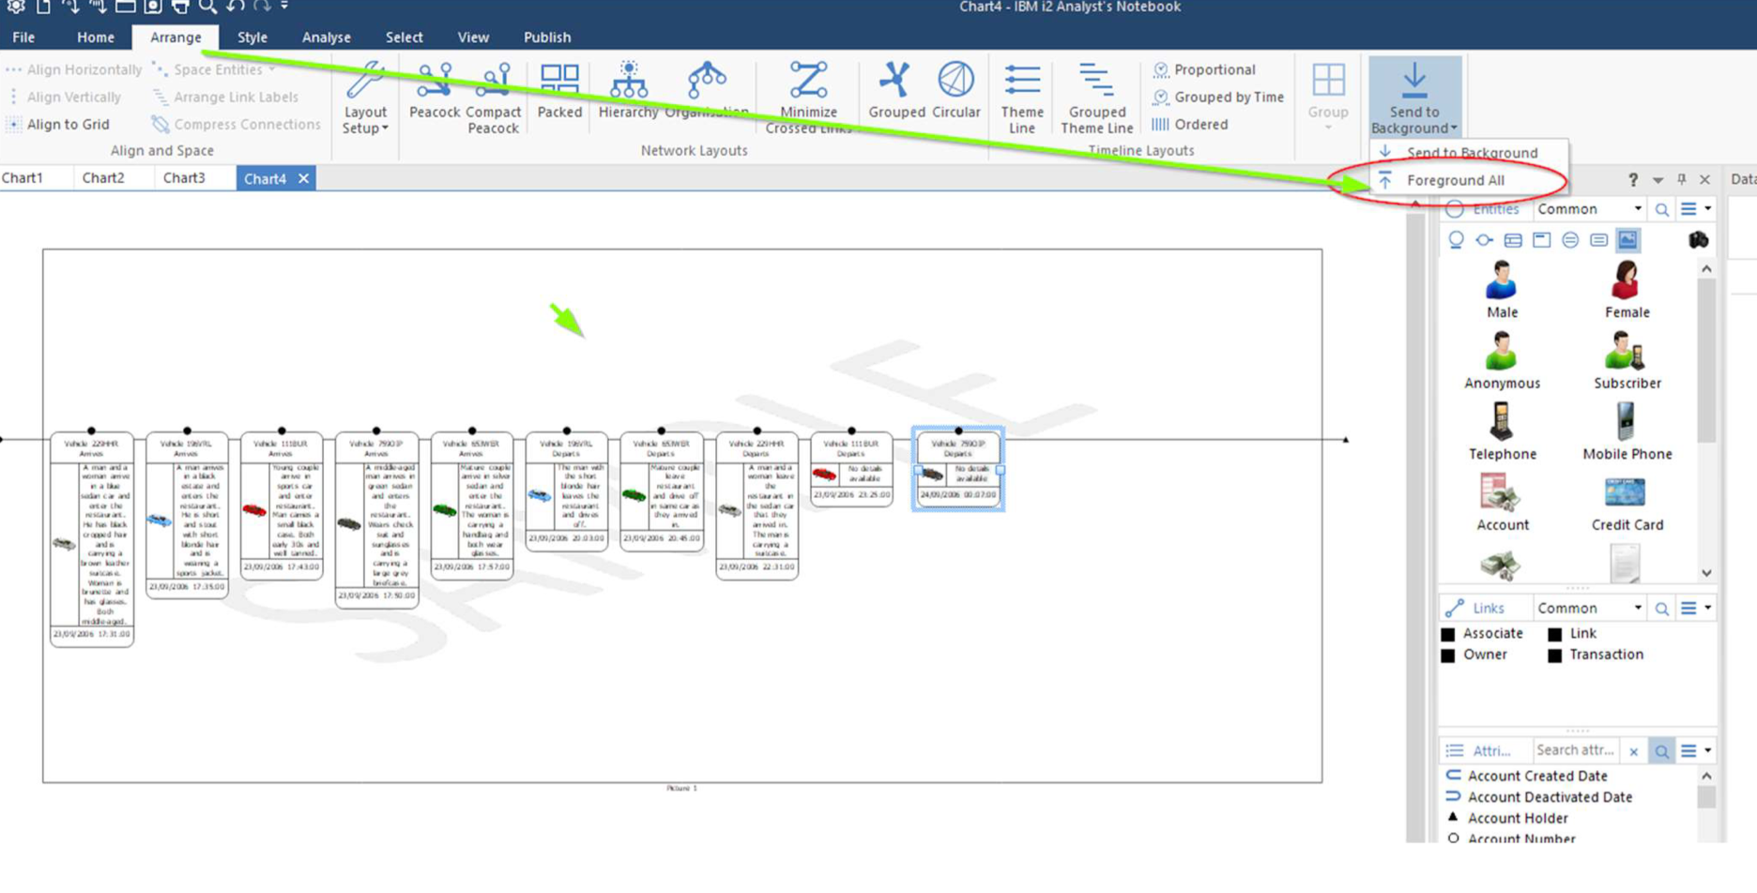1757x893 pixels.
Task: Click the Search attributes input field
Action: click(x=1575, y=750)
